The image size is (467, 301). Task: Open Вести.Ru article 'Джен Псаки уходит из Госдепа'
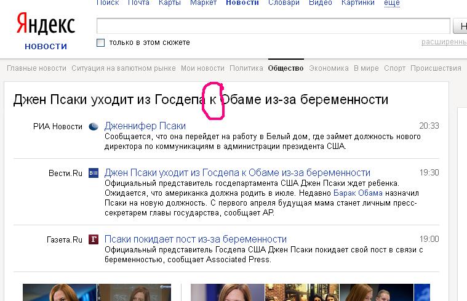coord(237,173)
